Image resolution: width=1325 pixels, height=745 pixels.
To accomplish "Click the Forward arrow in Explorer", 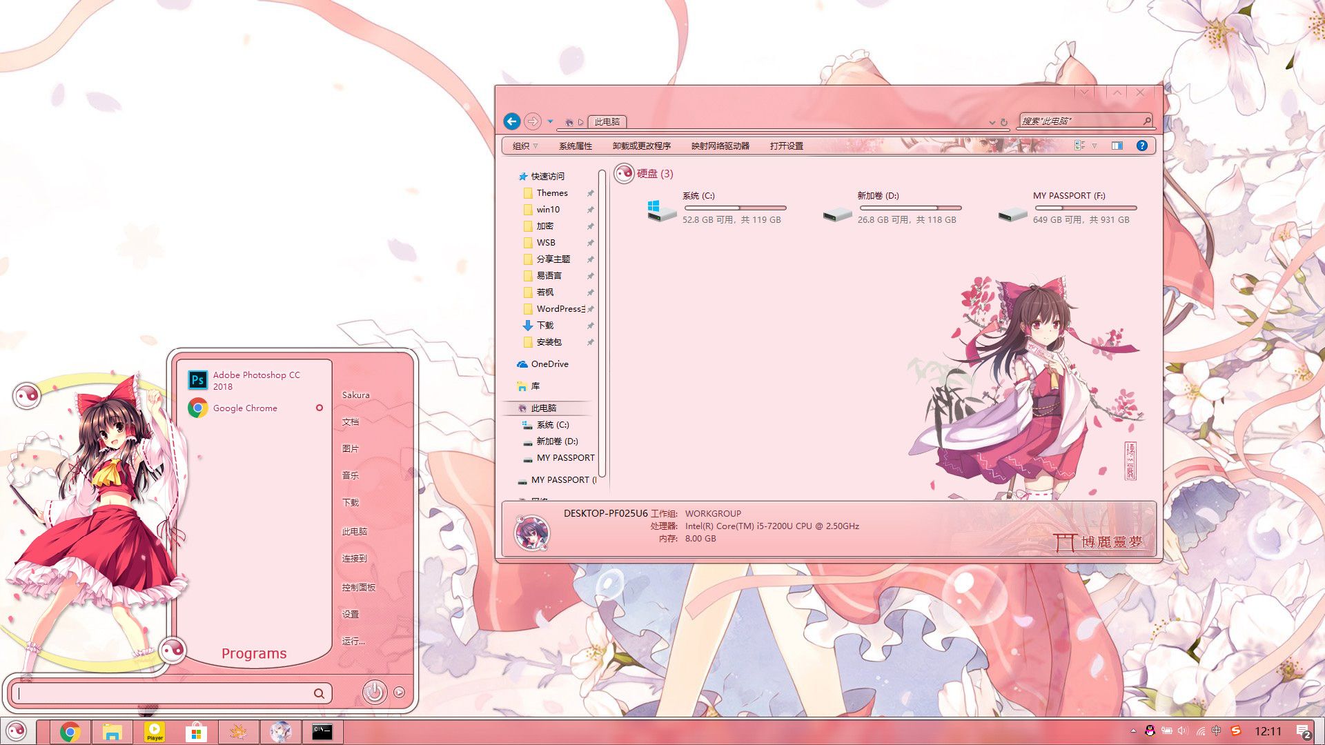I will 533,121.
